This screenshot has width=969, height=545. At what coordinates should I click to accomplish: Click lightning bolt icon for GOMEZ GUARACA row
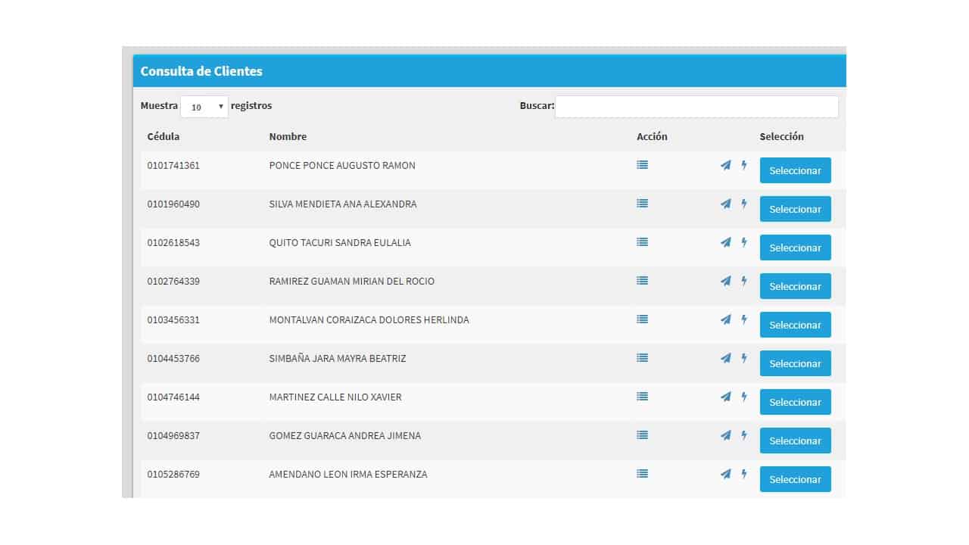coord(743,435)
